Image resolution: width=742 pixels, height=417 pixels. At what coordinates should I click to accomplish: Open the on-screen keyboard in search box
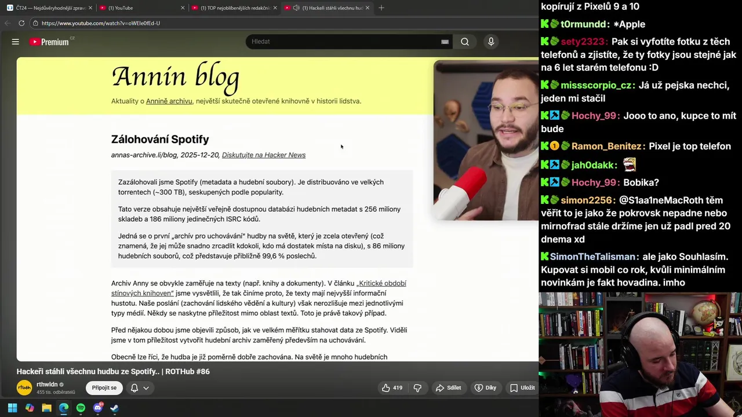click(445, 42)
